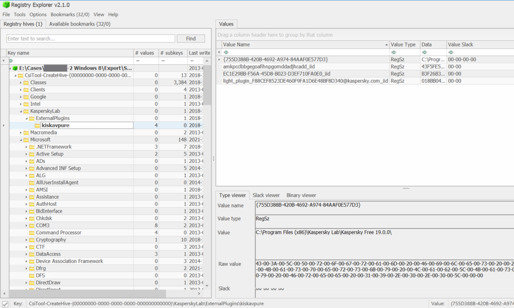
Task: Collapse the ExternalPlugins key
Action: pyautogui.click(x=27, y=118)
